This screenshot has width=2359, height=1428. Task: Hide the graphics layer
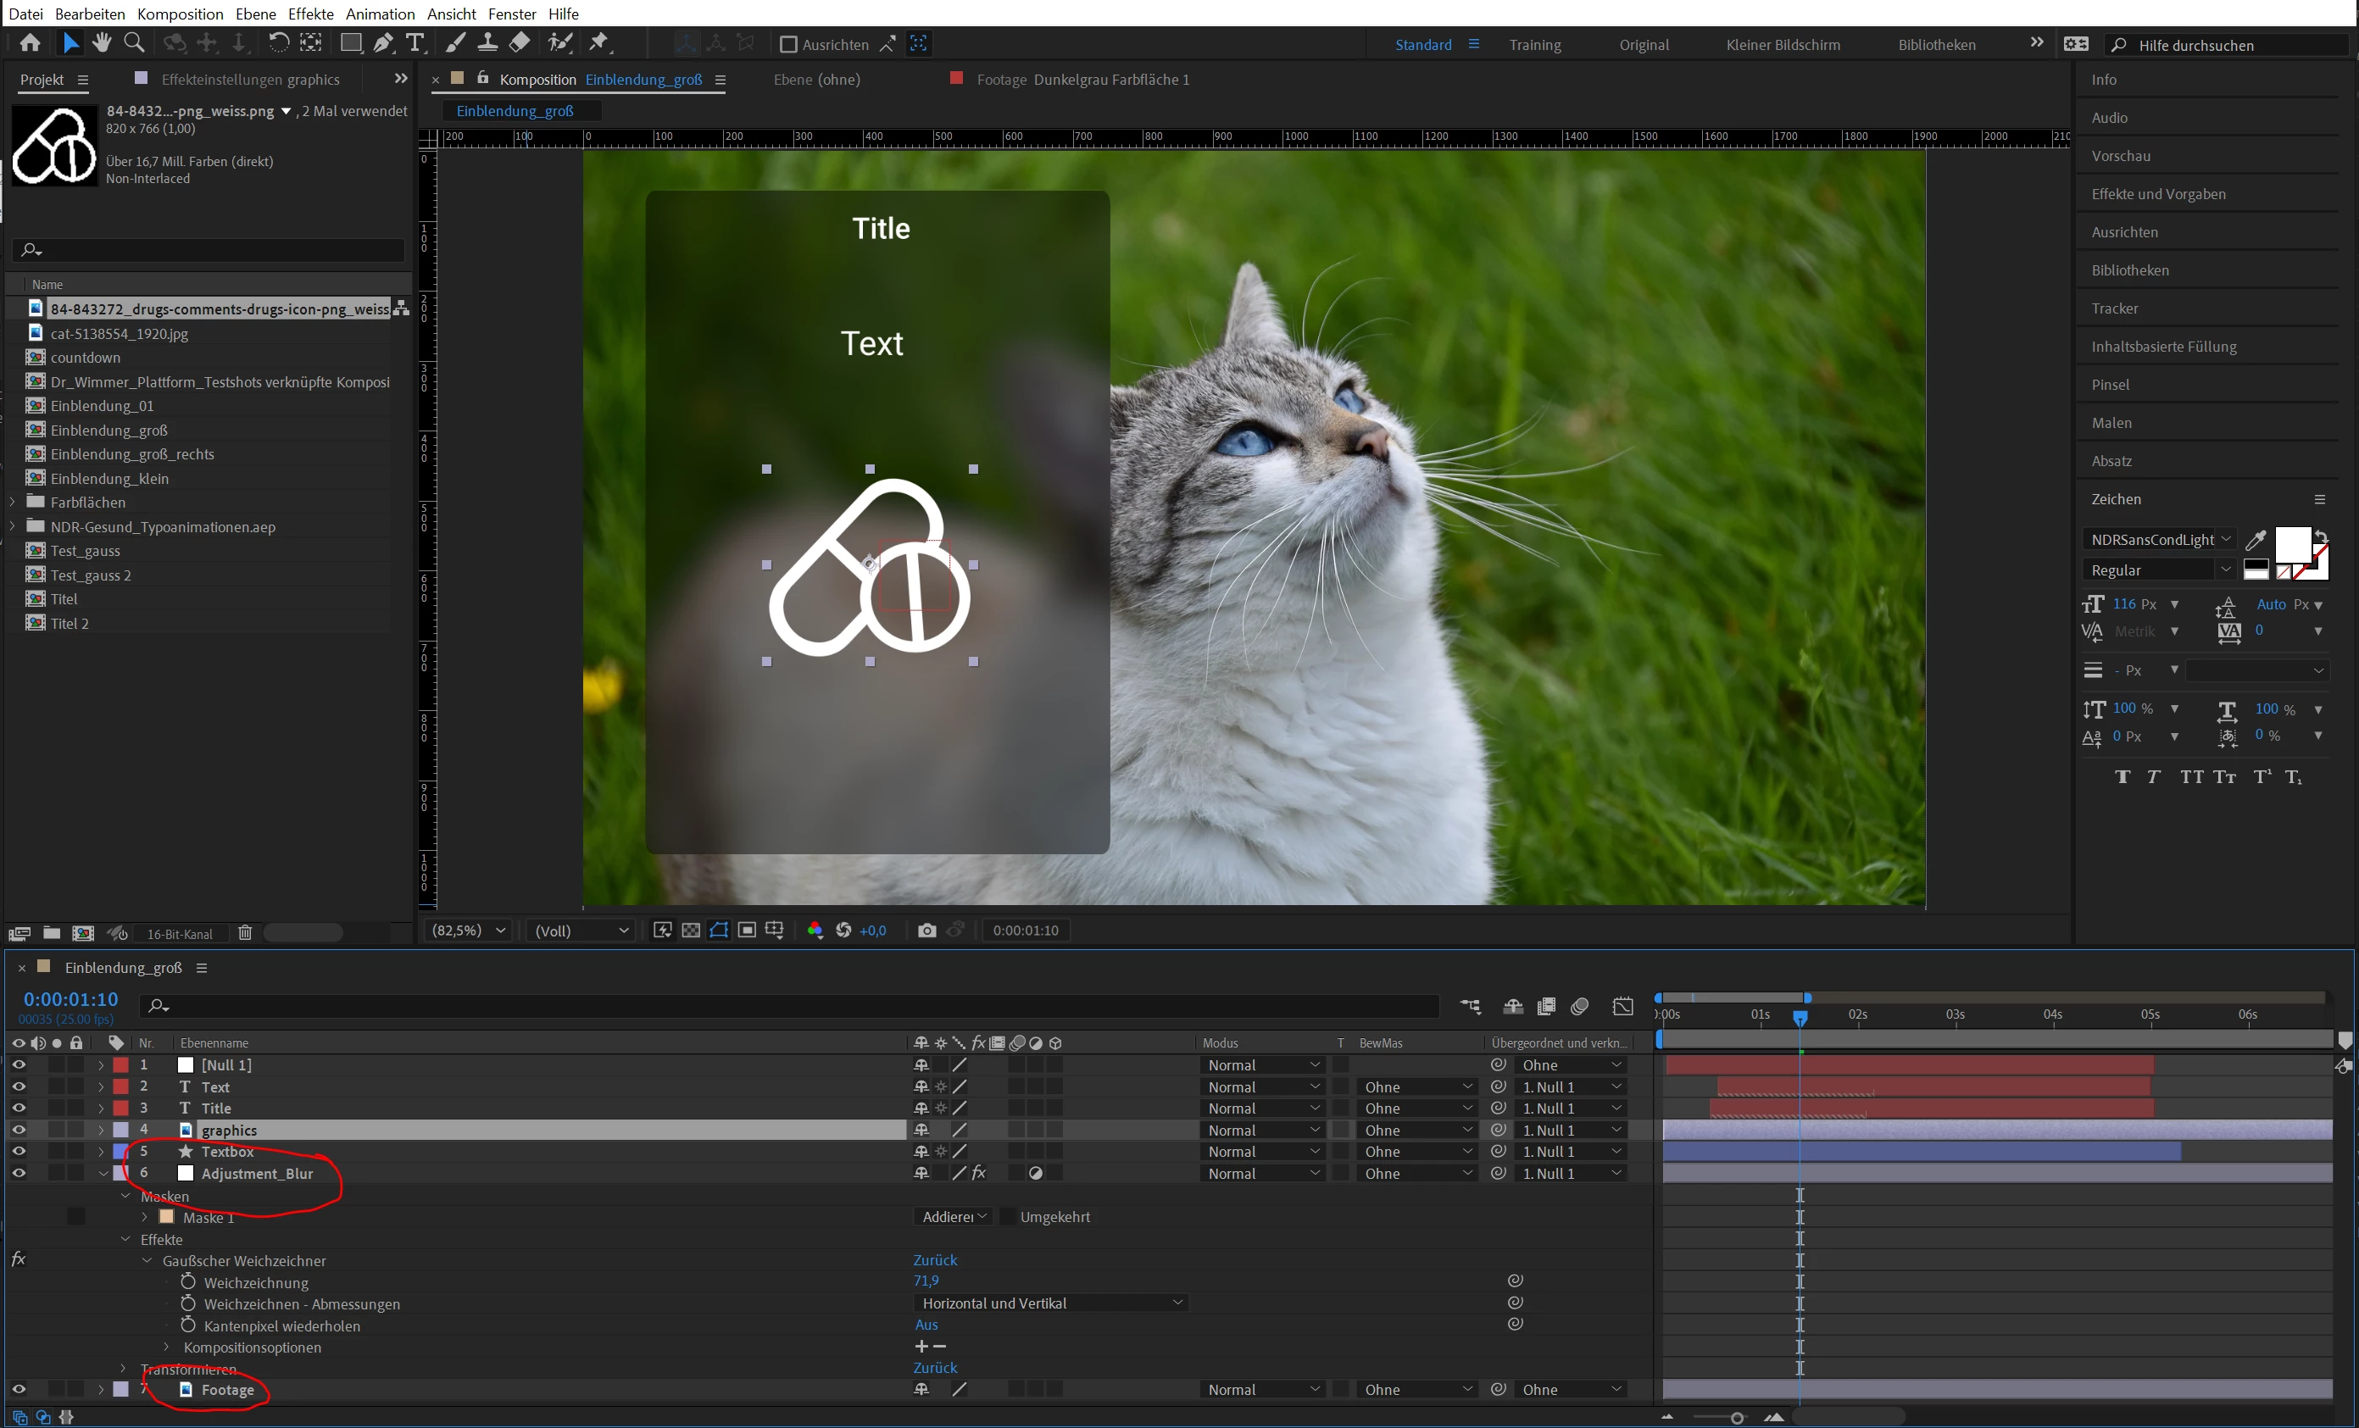pos(18,1130)
